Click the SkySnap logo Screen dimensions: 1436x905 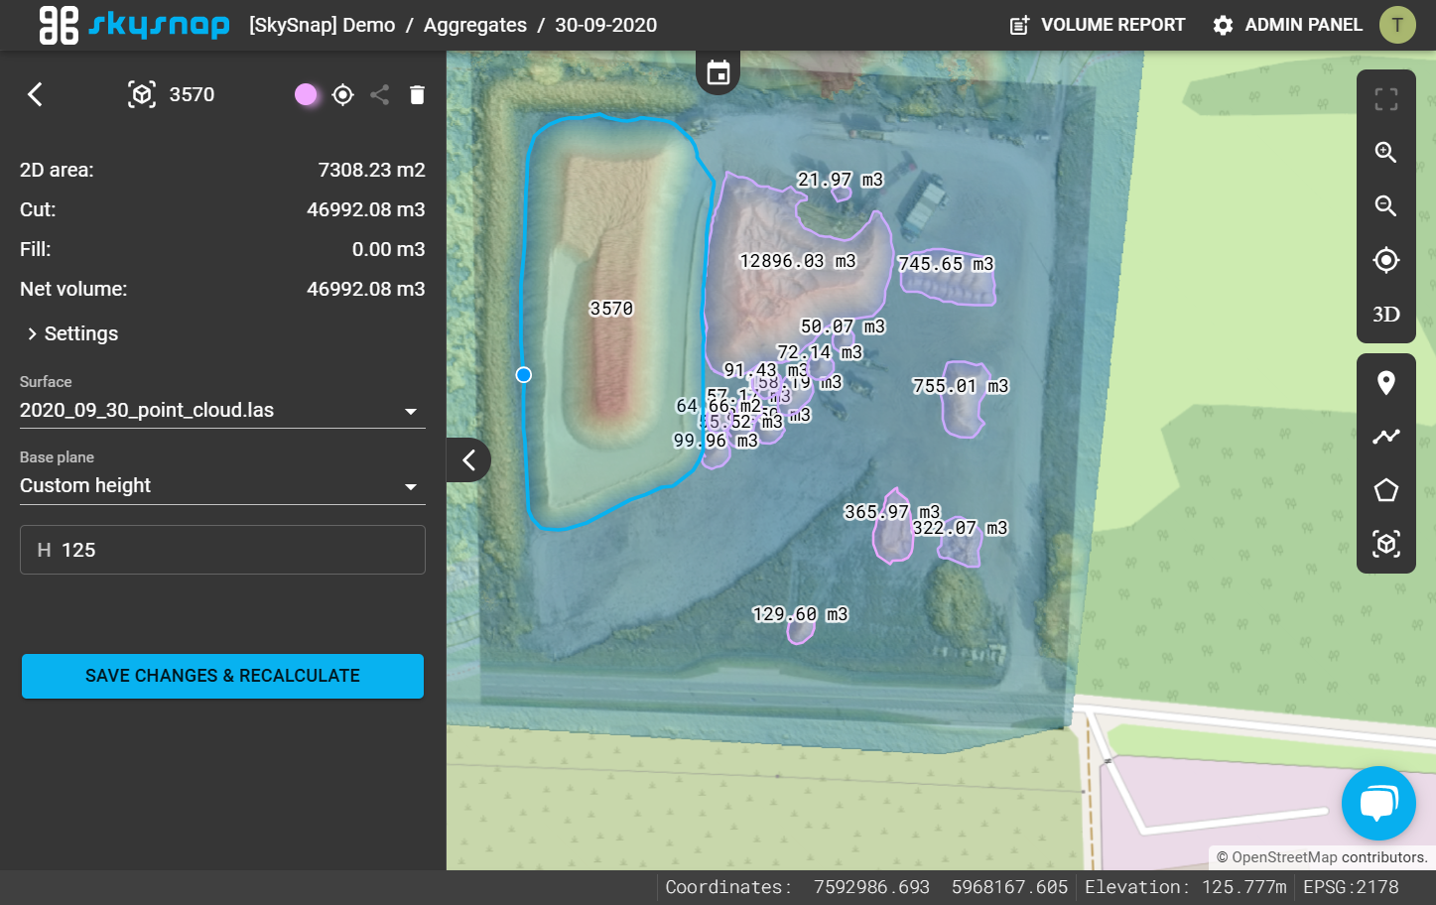coord(134,25)
